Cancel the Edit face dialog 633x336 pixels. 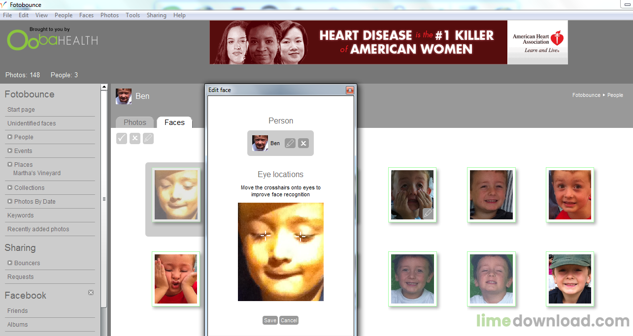click(x=289, y=320)
